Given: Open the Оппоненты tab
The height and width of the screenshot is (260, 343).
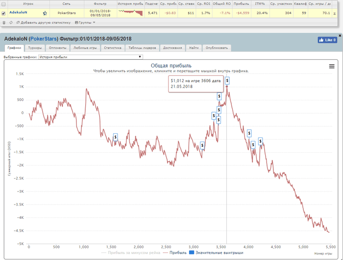Looking at the screenshot, I should point(57,48).
